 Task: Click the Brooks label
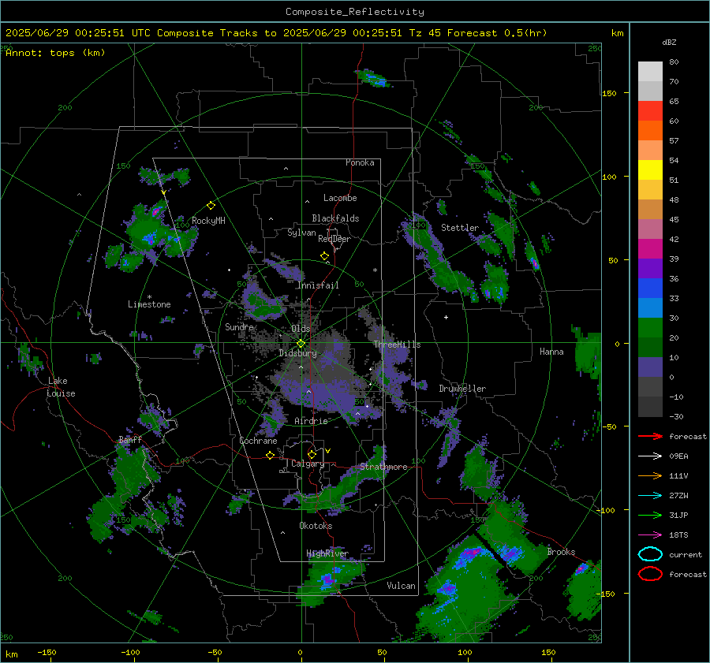pos(561,552)
